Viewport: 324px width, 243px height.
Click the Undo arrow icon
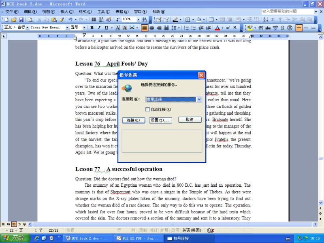pos(70,19)
